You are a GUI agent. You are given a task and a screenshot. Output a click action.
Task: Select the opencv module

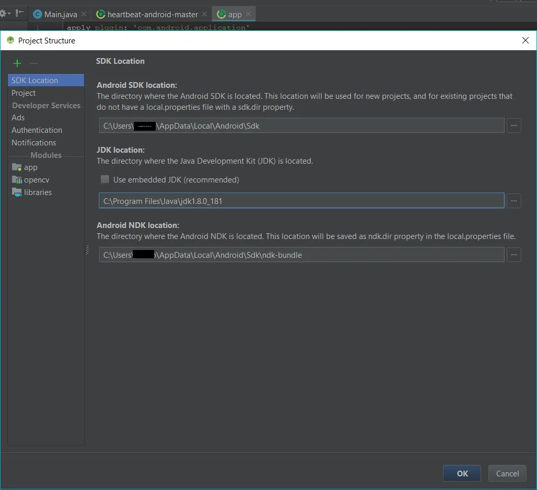pos(46,180)
